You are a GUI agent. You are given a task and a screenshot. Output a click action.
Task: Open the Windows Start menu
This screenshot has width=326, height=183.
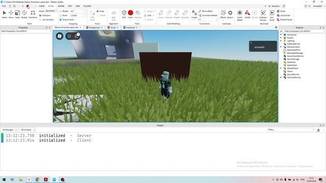point(4,179)
